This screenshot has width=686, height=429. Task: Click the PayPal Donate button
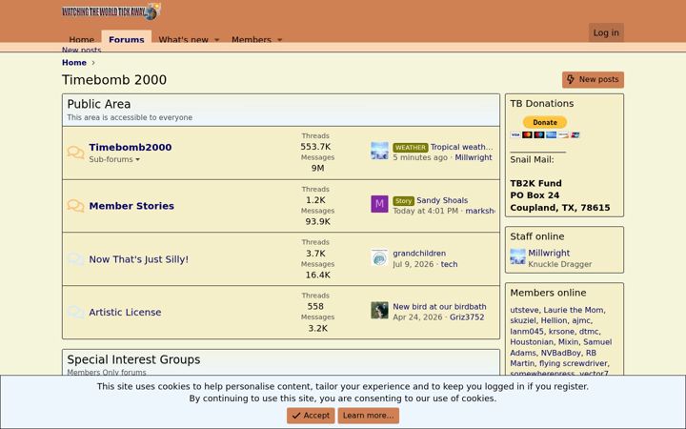coord(545,122)
